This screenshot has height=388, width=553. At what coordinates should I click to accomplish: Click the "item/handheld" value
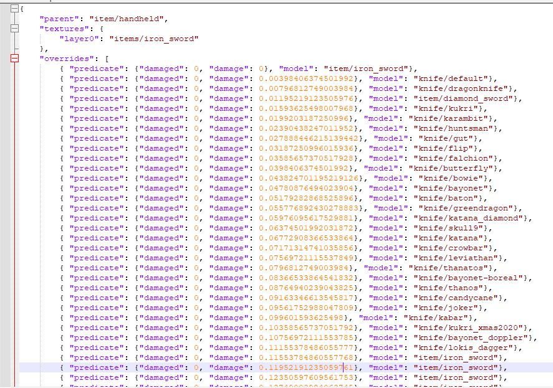[x=127, y=19]
